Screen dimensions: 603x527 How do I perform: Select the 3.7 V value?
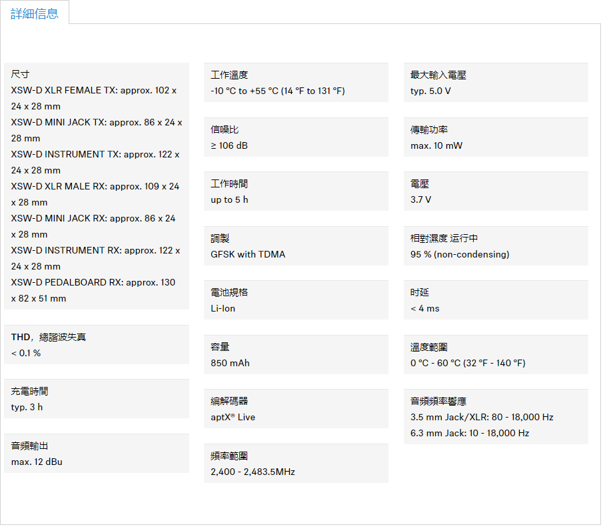420,199
